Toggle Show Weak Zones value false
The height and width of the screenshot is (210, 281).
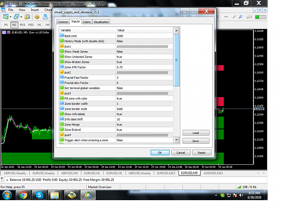coord(144,51)
